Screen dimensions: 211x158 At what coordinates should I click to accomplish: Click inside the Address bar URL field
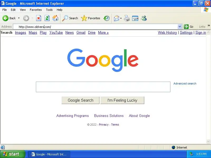click(x=95, y=27)
